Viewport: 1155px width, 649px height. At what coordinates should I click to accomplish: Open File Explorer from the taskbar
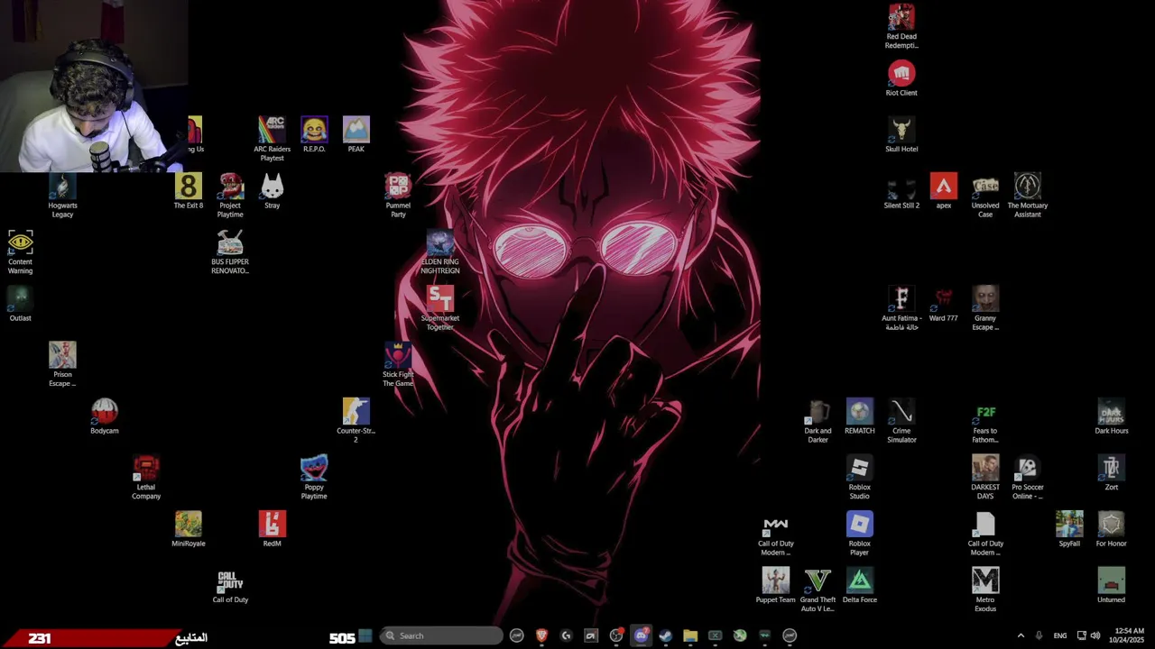point(690,635)
